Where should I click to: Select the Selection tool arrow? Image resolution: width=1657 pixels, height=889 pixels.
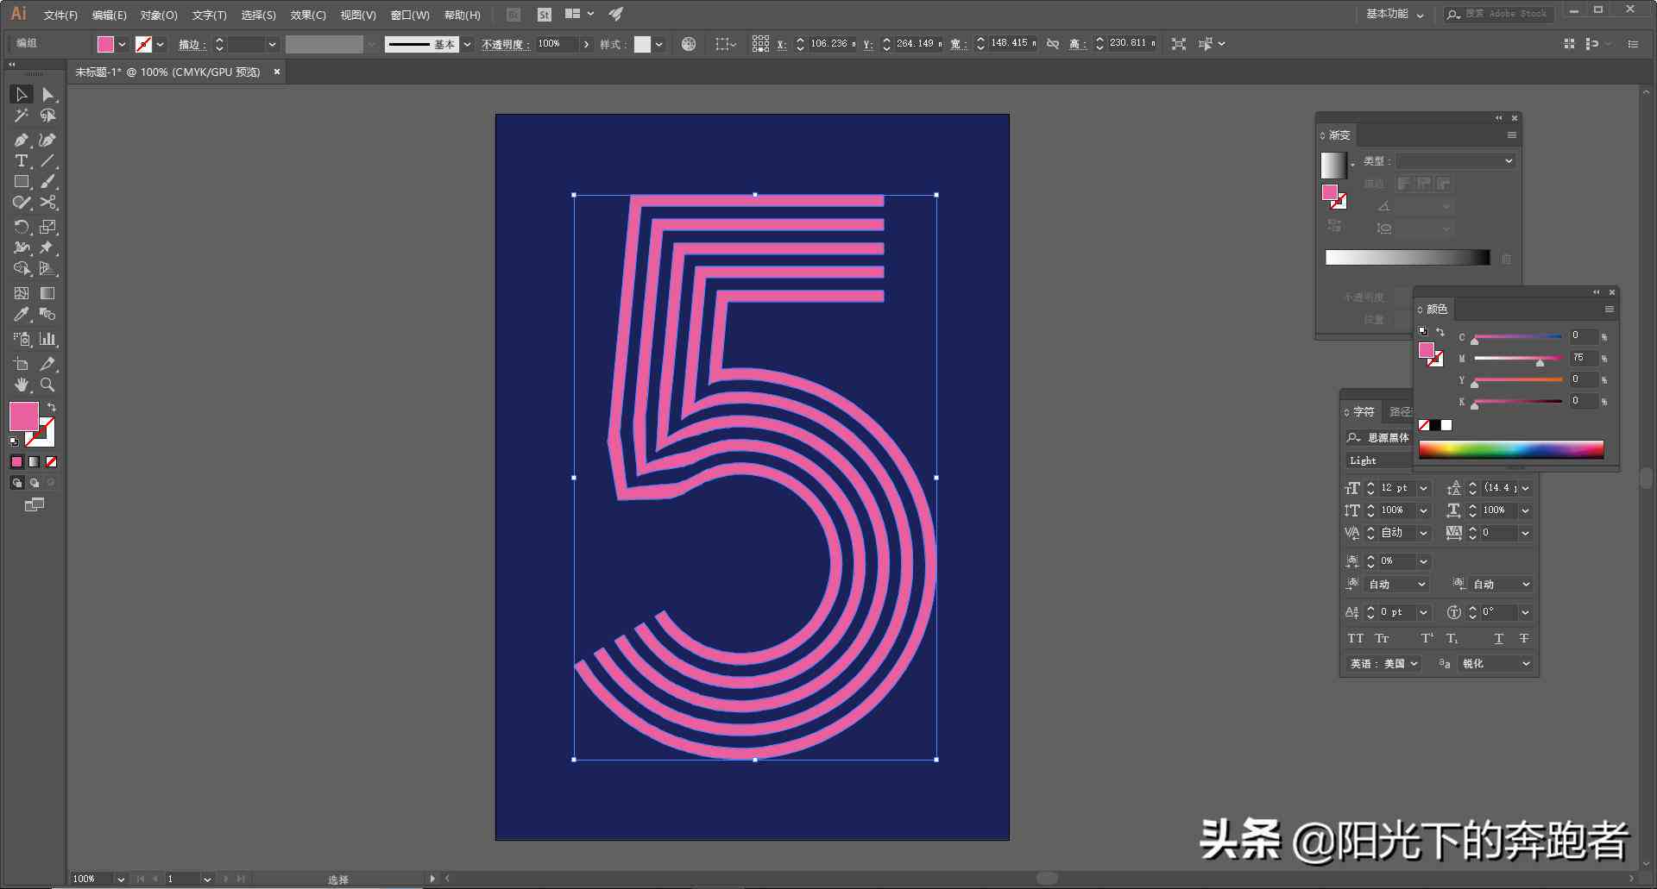coord(22,94)
